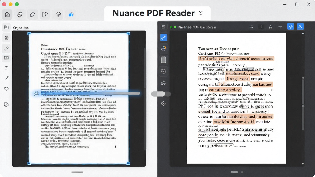Open the hamburger menu in the dark panel

pyautogui.click(x=164, y=27)
